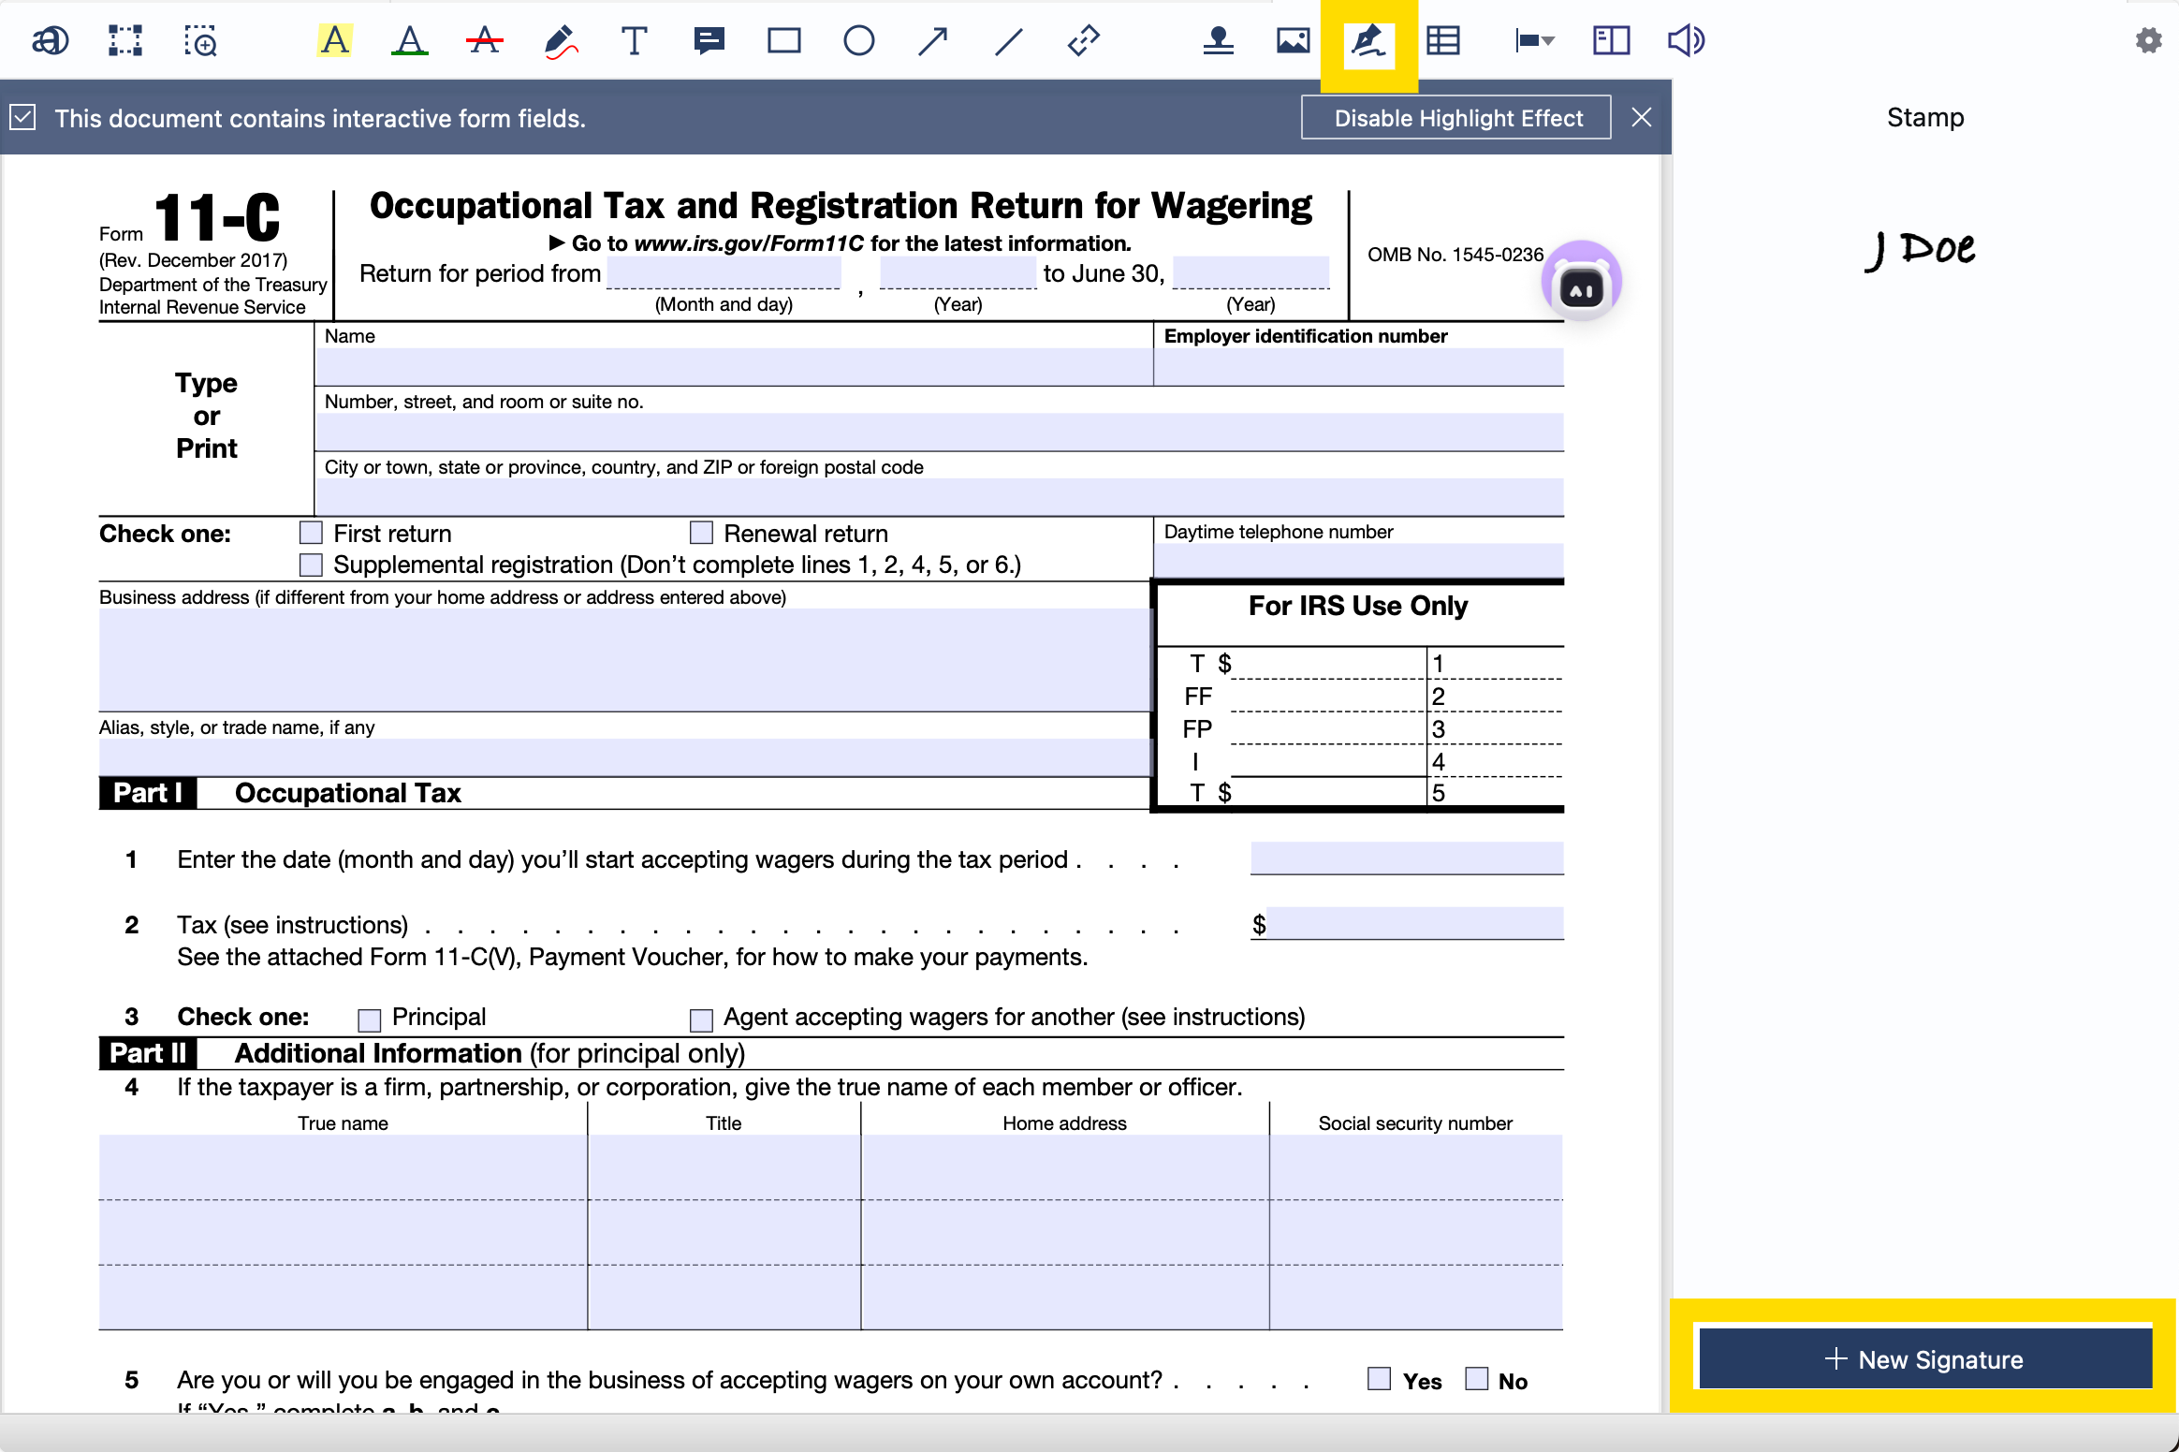
Task: Open the table form tool
Action: point(1443,40)
